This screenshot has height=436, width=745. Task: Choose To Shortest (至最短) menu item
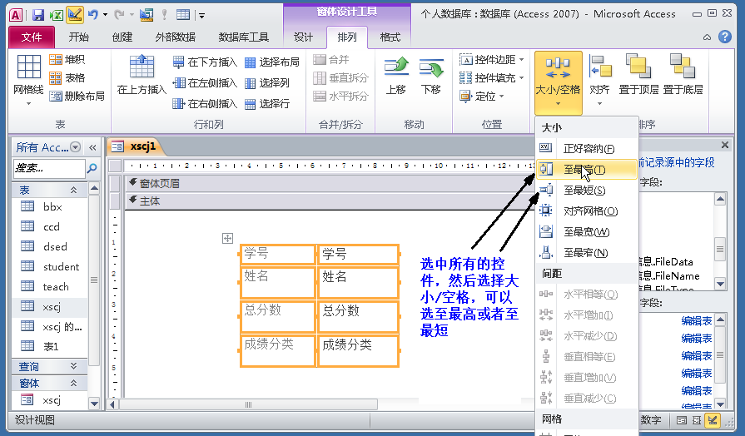[587, 191]
